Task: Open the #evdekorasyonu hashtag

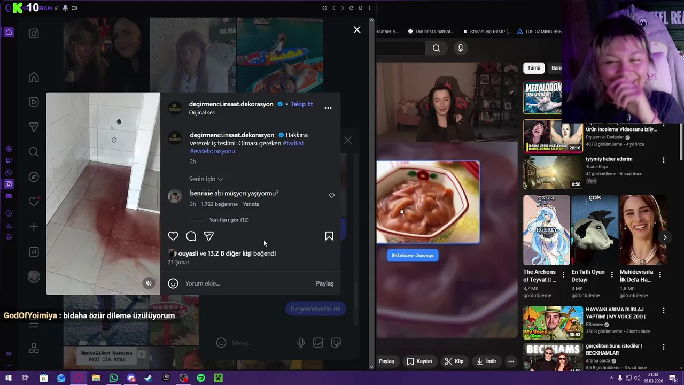Action: pyautogui.click(x=212, y=151)
